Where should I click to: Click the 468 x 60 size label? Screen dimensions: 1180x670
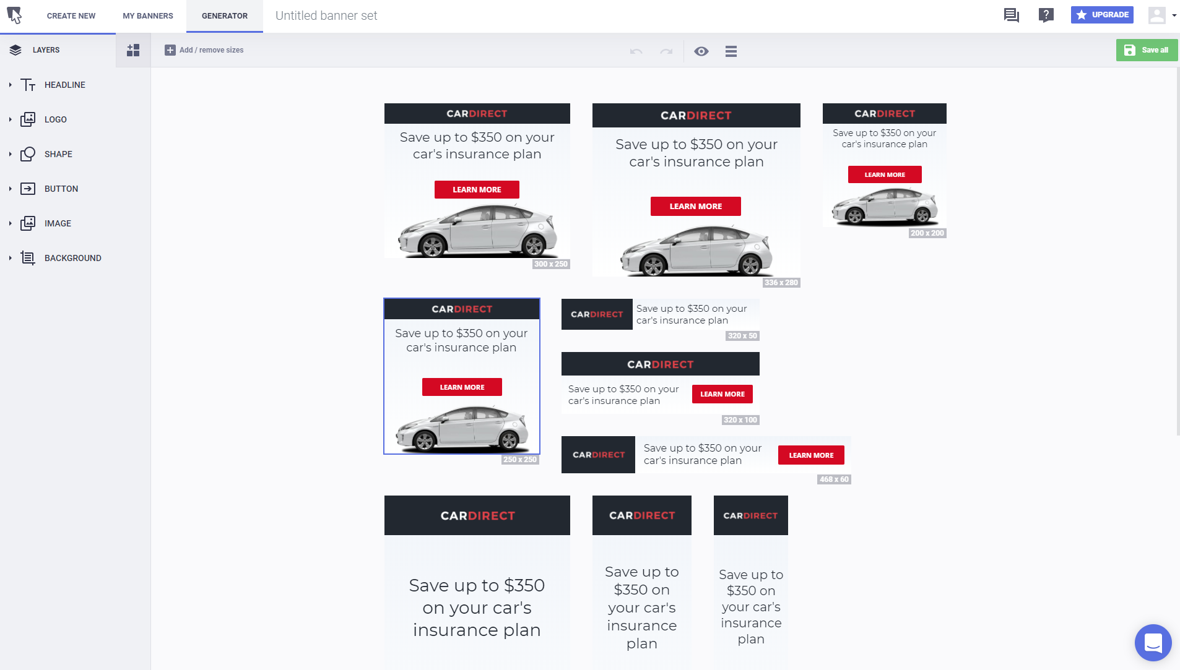click(x=834, y=479)
